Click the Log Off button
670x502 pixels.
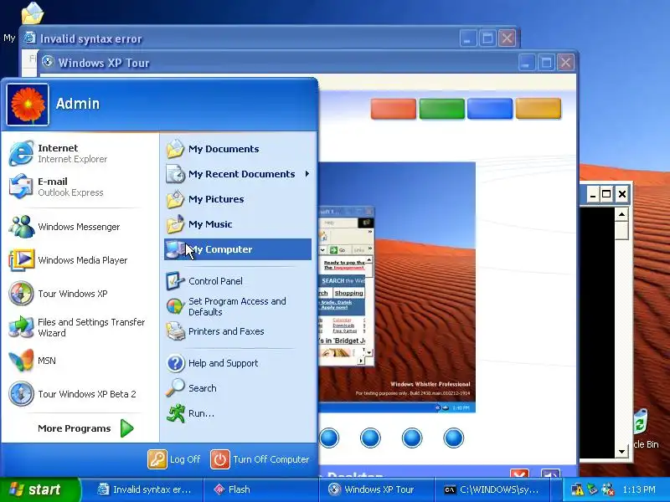(174, 459)
